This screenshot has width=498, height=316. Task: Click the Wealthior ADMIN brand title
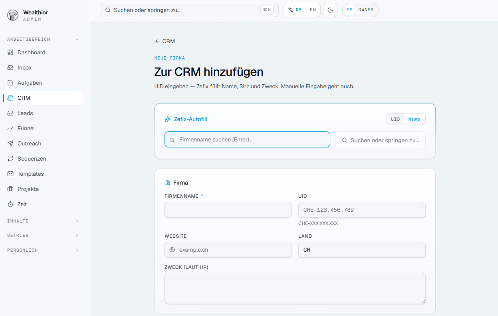click(36, 15)
